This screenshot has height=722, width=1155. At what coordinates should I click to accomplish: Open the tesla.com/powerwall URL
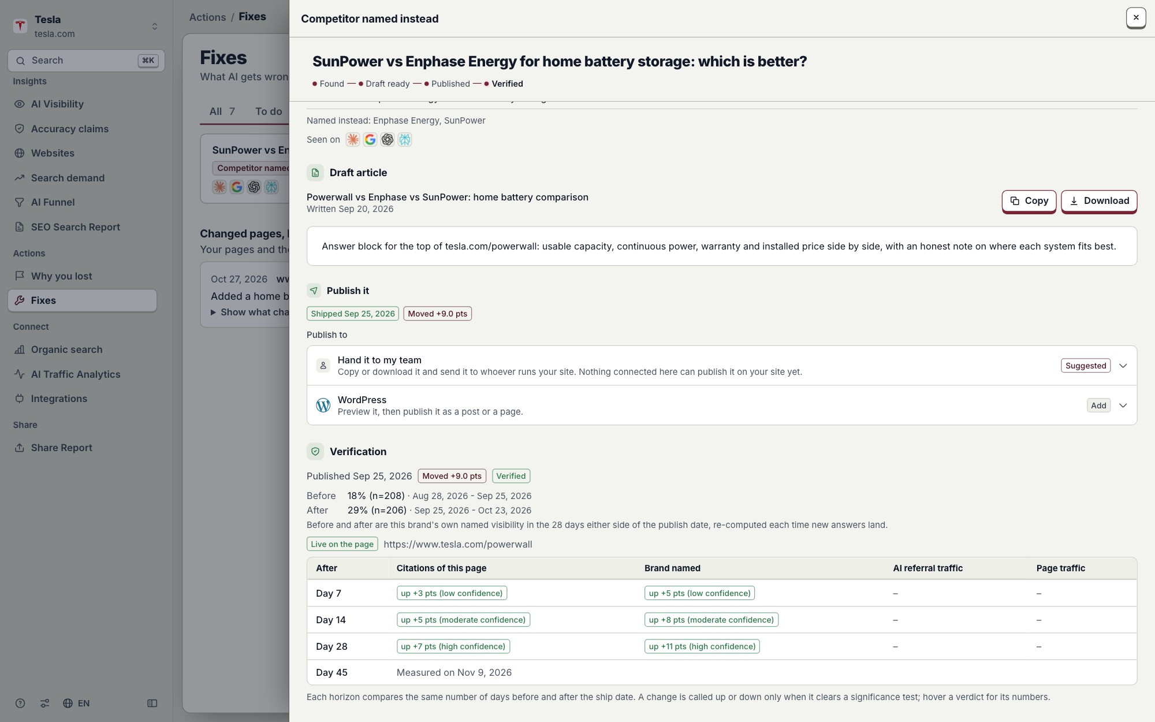(x=458, y=544)
